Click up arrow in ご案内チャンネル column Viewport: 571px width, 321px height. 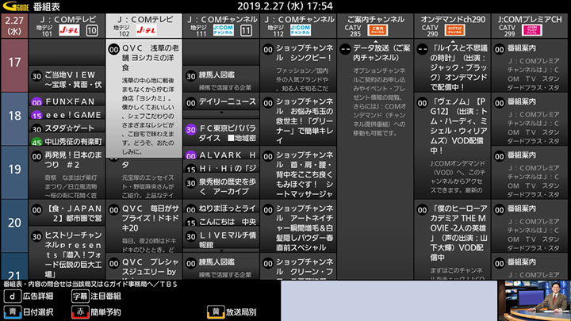pos(376,41)
